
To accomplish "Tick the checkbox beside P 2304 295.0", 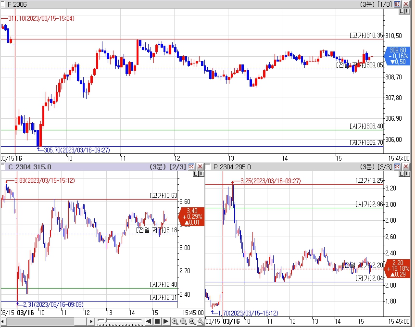I will point(208,167).
